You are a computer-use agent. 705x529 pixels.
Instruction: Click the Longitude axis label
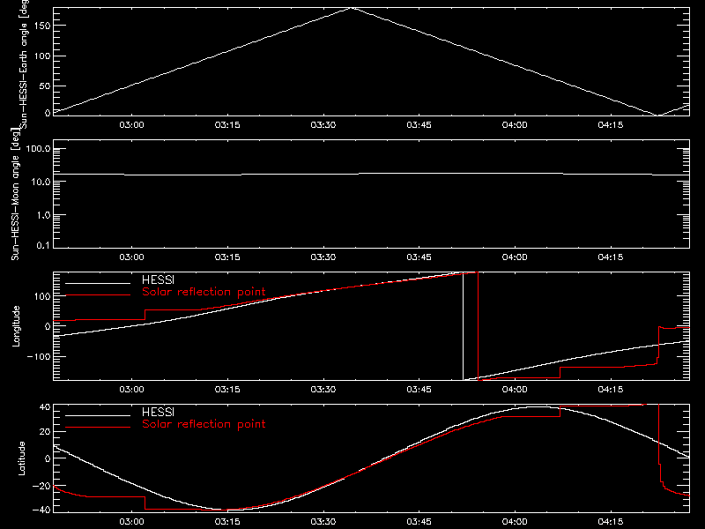coord(16,326)
